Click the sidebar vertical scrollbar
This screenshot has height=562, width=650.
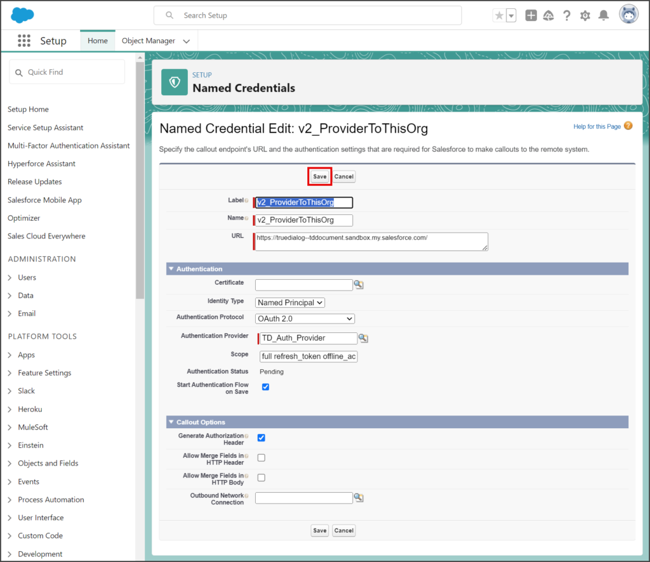point(140,180)
